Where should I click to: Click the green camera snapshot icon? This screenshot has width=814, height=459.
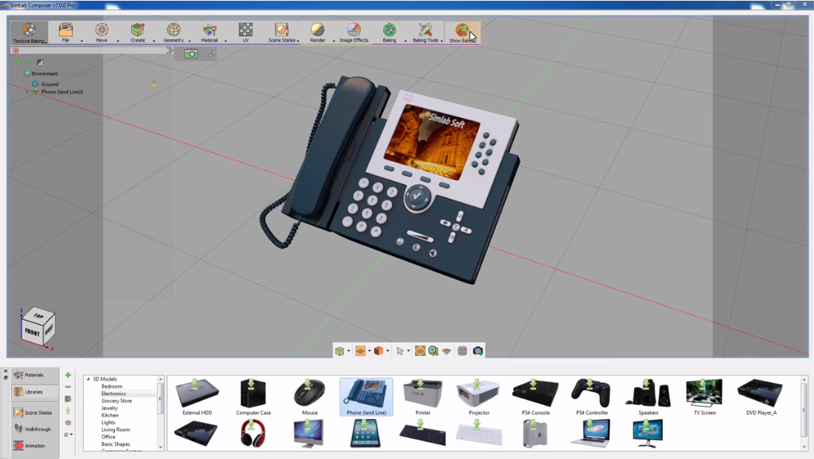pyautogui.click(x=191, y=53)
